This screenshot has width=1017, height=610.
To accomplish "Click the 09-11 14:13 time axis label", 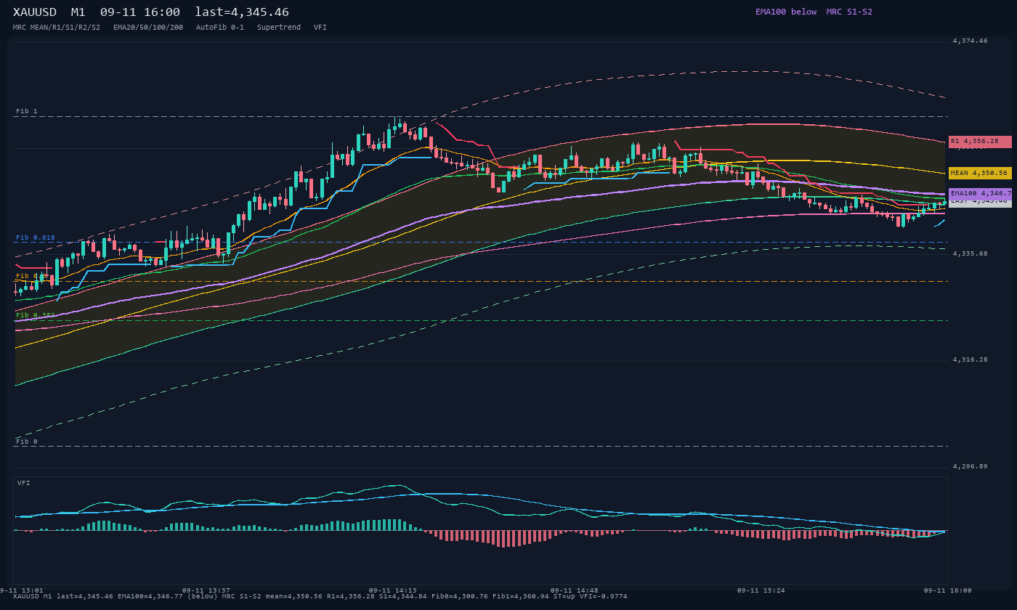I will coord(393,590).
